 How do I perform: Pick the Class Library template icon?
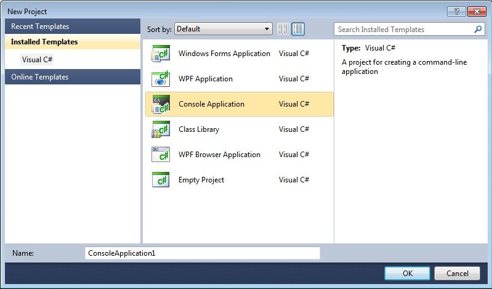161,129
